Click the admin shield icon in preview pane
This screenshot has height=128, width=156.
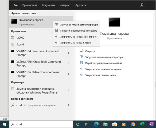pyautogui.click(x=82, y=57)
